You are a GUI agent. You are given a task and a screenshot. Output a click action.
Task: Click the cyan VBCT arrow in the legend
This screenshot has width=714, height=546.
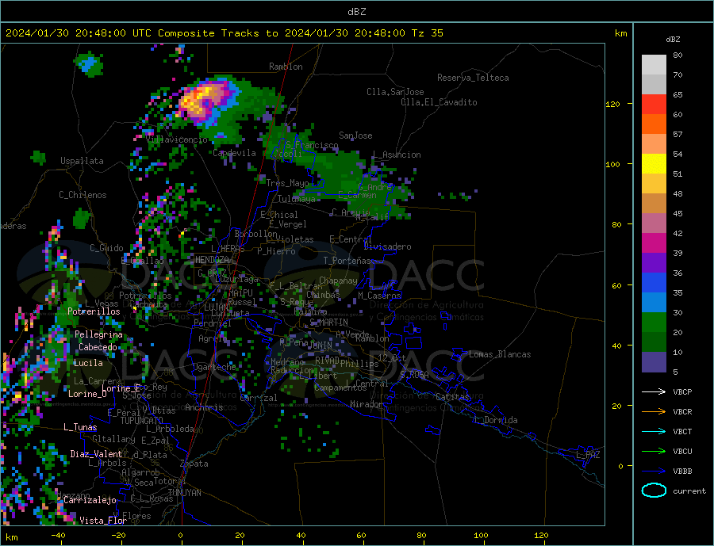click(x=654, y=431)
